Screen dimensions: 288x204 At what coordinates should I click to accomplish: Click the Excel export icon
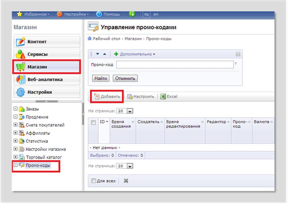(x=163, y=96)
